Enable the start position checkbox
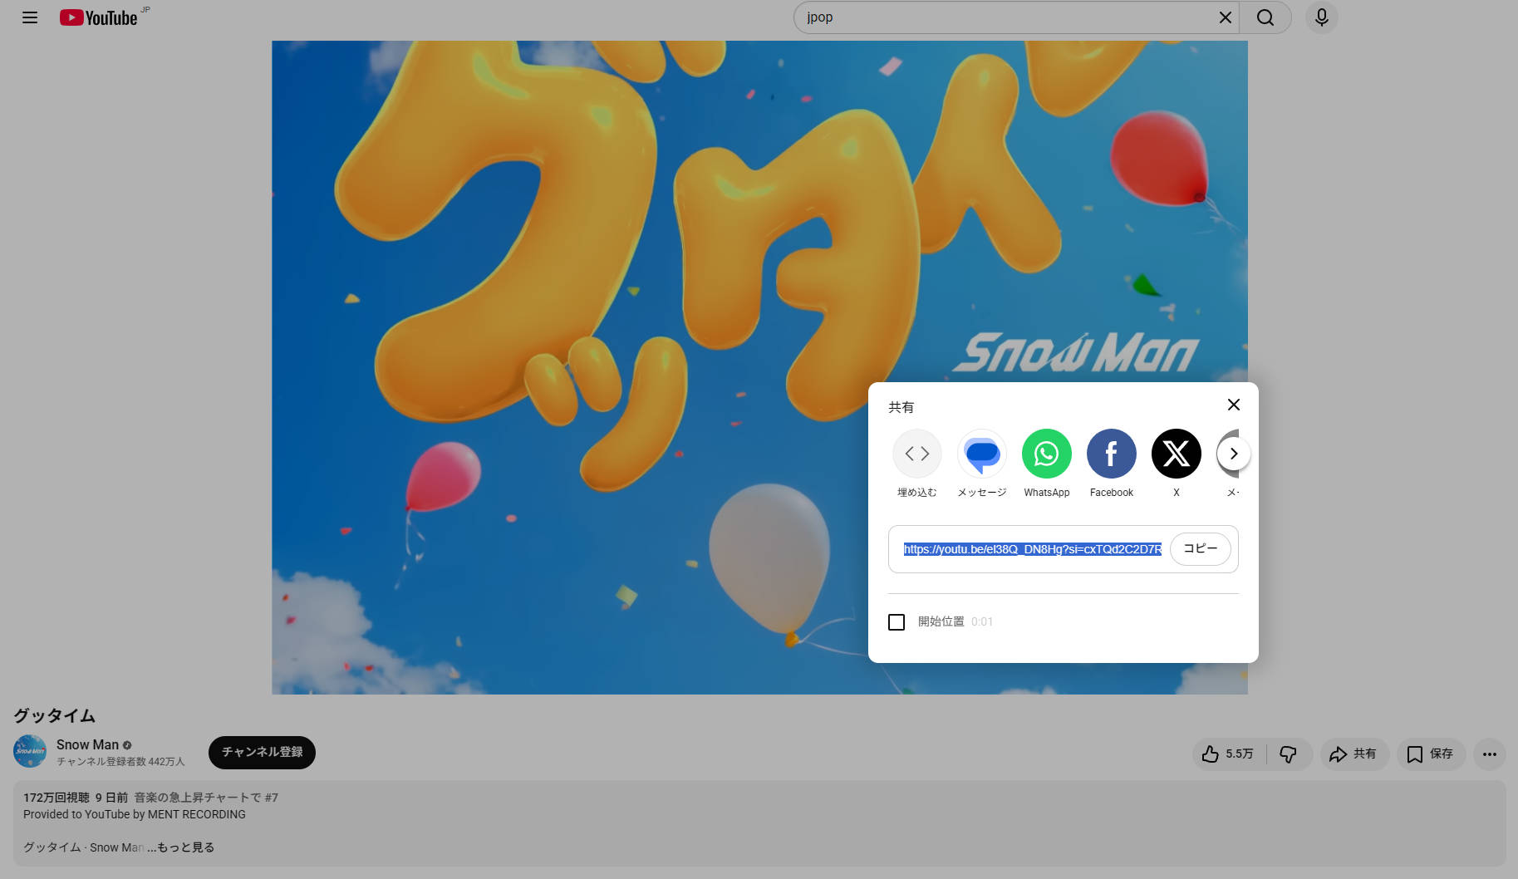Image resolution: width=1518 pixels, height=879 pixels. point(897,622)
